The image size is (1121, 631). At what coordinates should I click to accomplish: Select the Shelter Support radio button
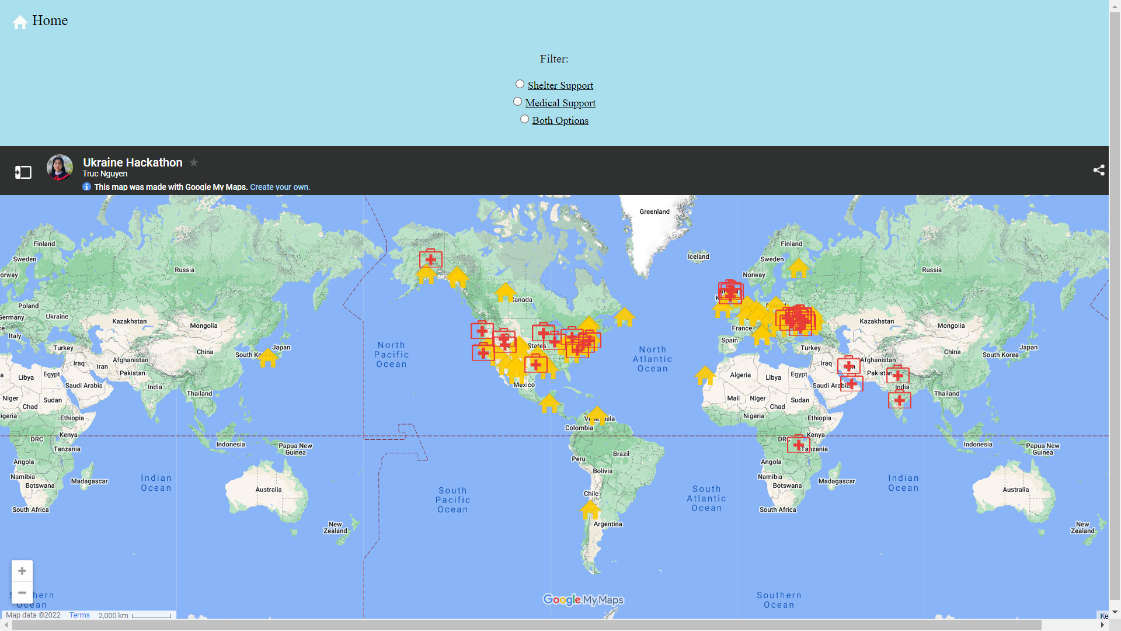(520, 84)
